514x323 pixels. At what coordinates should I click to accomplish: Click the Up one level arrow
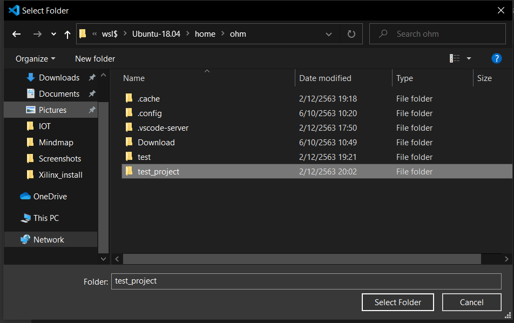tap(67, 34)
